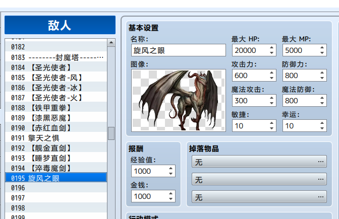339x219 pixels.
Task: Increase 魔法攻击 with up arrow
Action: [x=272, y=98]
